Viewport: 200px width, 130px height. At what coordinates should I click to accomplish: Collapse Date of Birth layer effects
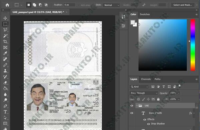pos(194,113)
